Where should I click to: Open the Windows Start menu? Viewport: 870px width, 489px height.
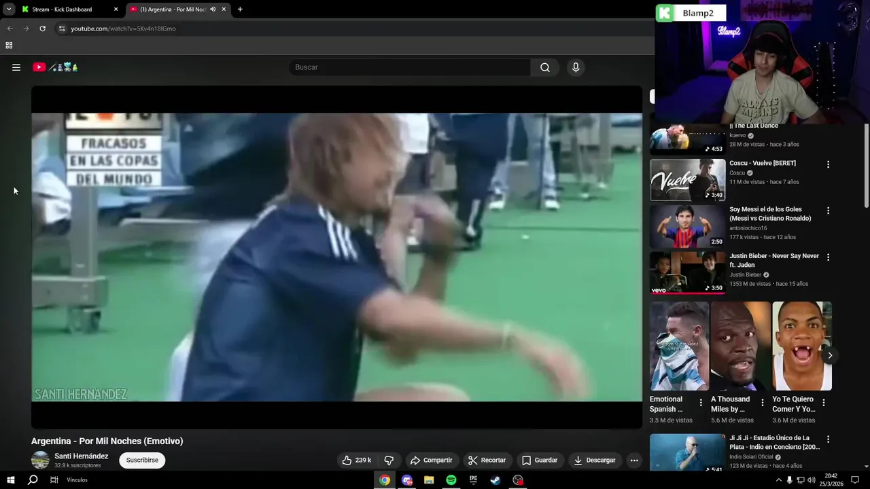point(10,480)
